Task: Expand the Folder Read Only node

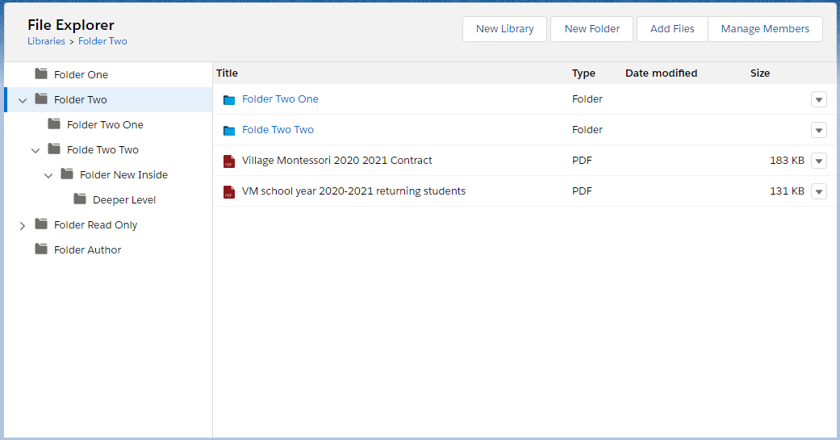Action: tap(23, 225)
